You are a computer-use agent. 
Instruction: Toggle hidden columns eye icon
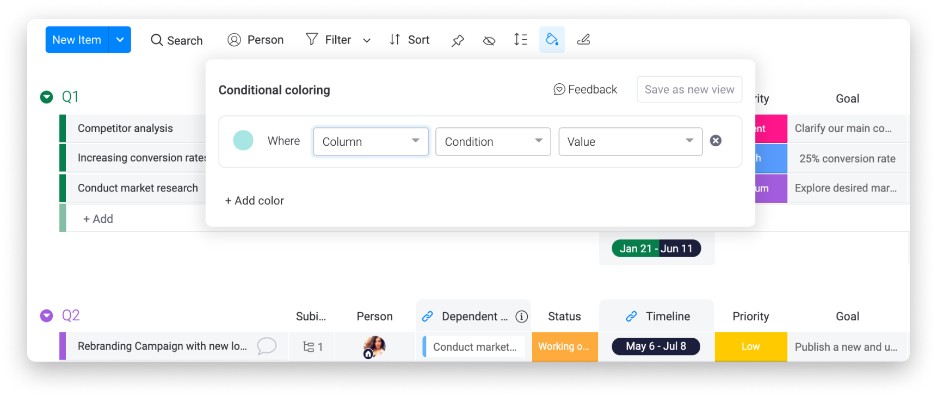489,40
